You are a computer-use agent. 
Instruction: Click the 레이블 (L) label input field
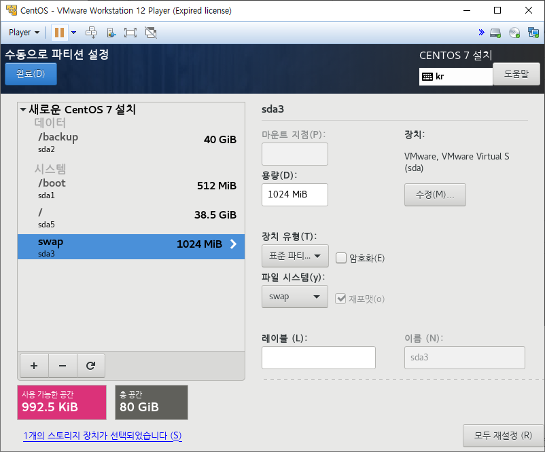pos(319,358)
